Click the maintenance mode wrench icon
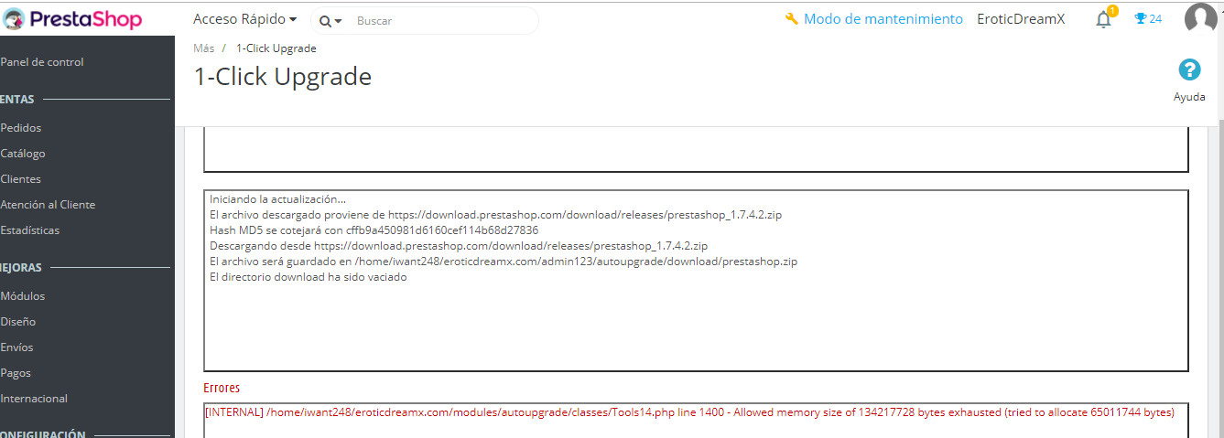This screenshot has height=438, width=1224. (792, 19)
